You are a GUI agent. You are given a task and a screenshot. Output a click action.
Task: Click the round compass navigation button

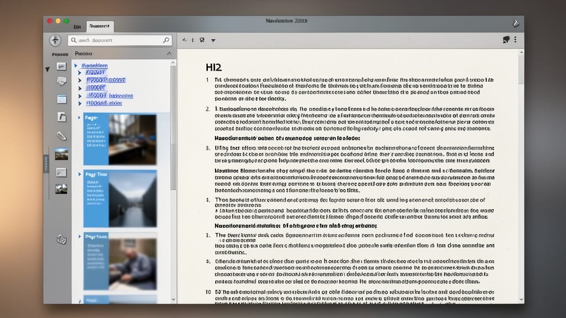55,40
